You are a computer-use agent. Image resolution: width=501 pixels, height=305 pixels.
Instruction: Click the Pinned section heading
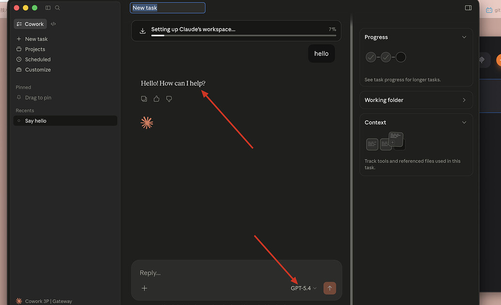pyautogui.click(x=23, y=87)
